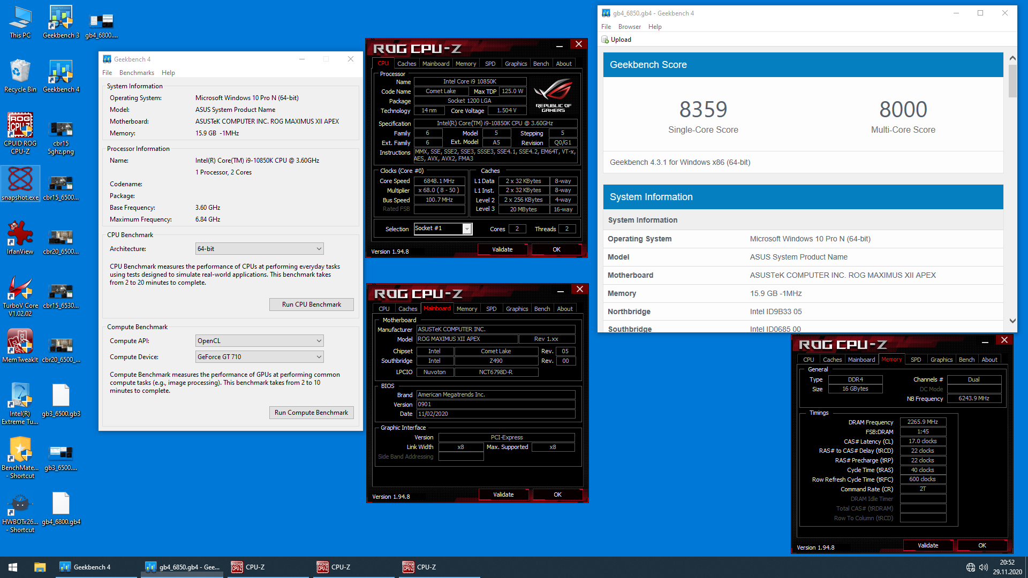Click Windows Start button

point(13,567)
